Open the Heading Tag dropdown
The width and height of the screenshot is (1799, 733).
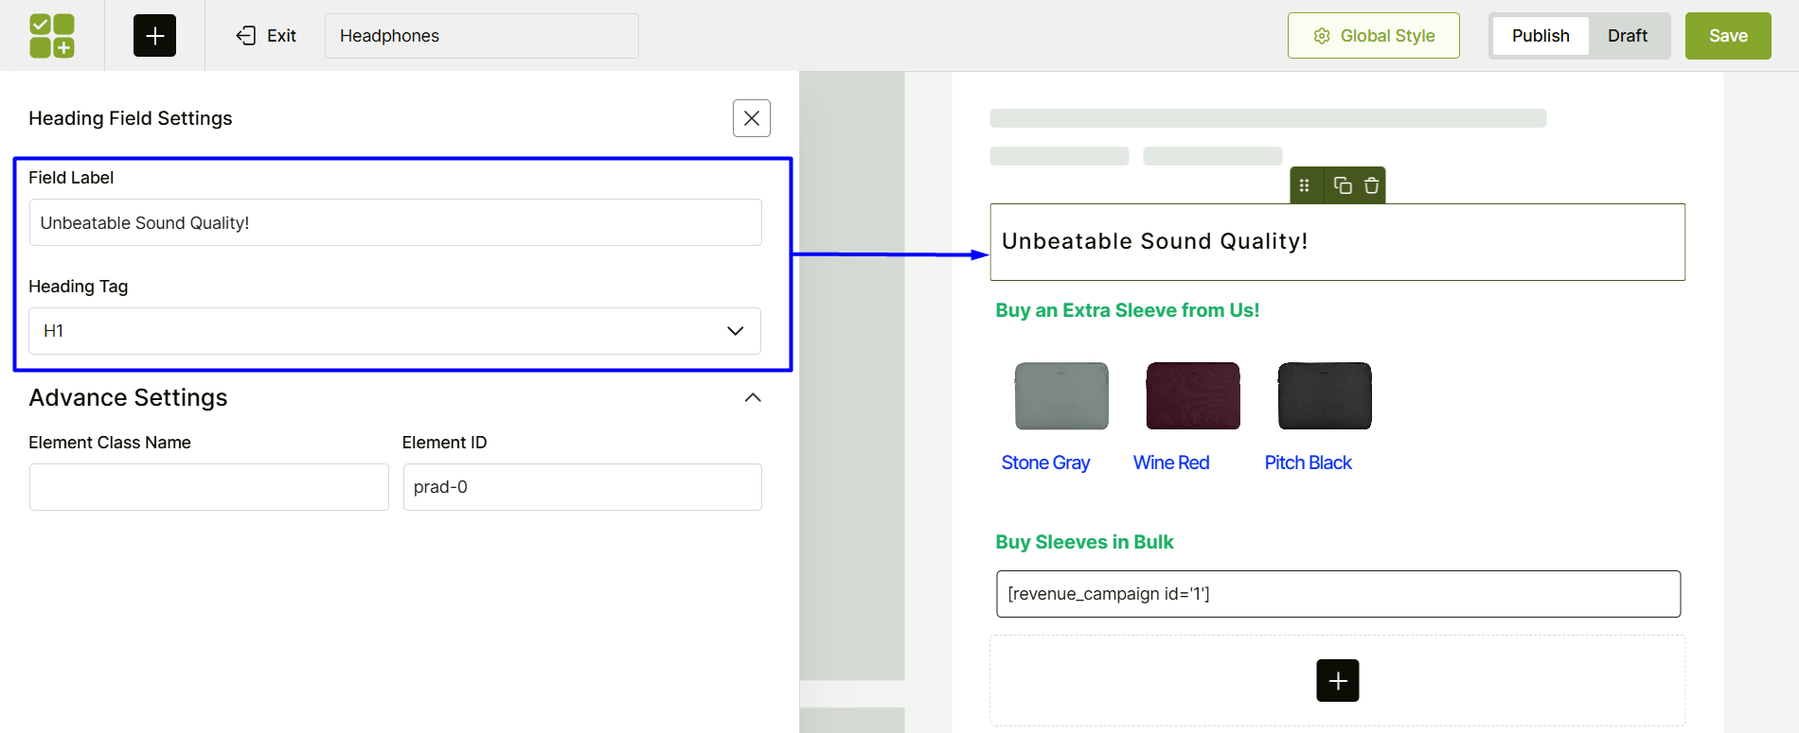[x=395, y=331]
